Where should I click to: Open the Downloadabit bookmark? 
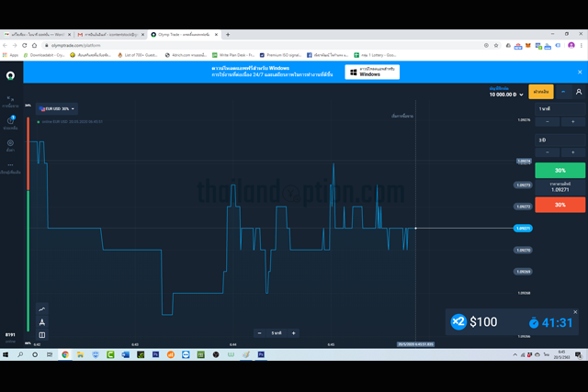(44, 55)
